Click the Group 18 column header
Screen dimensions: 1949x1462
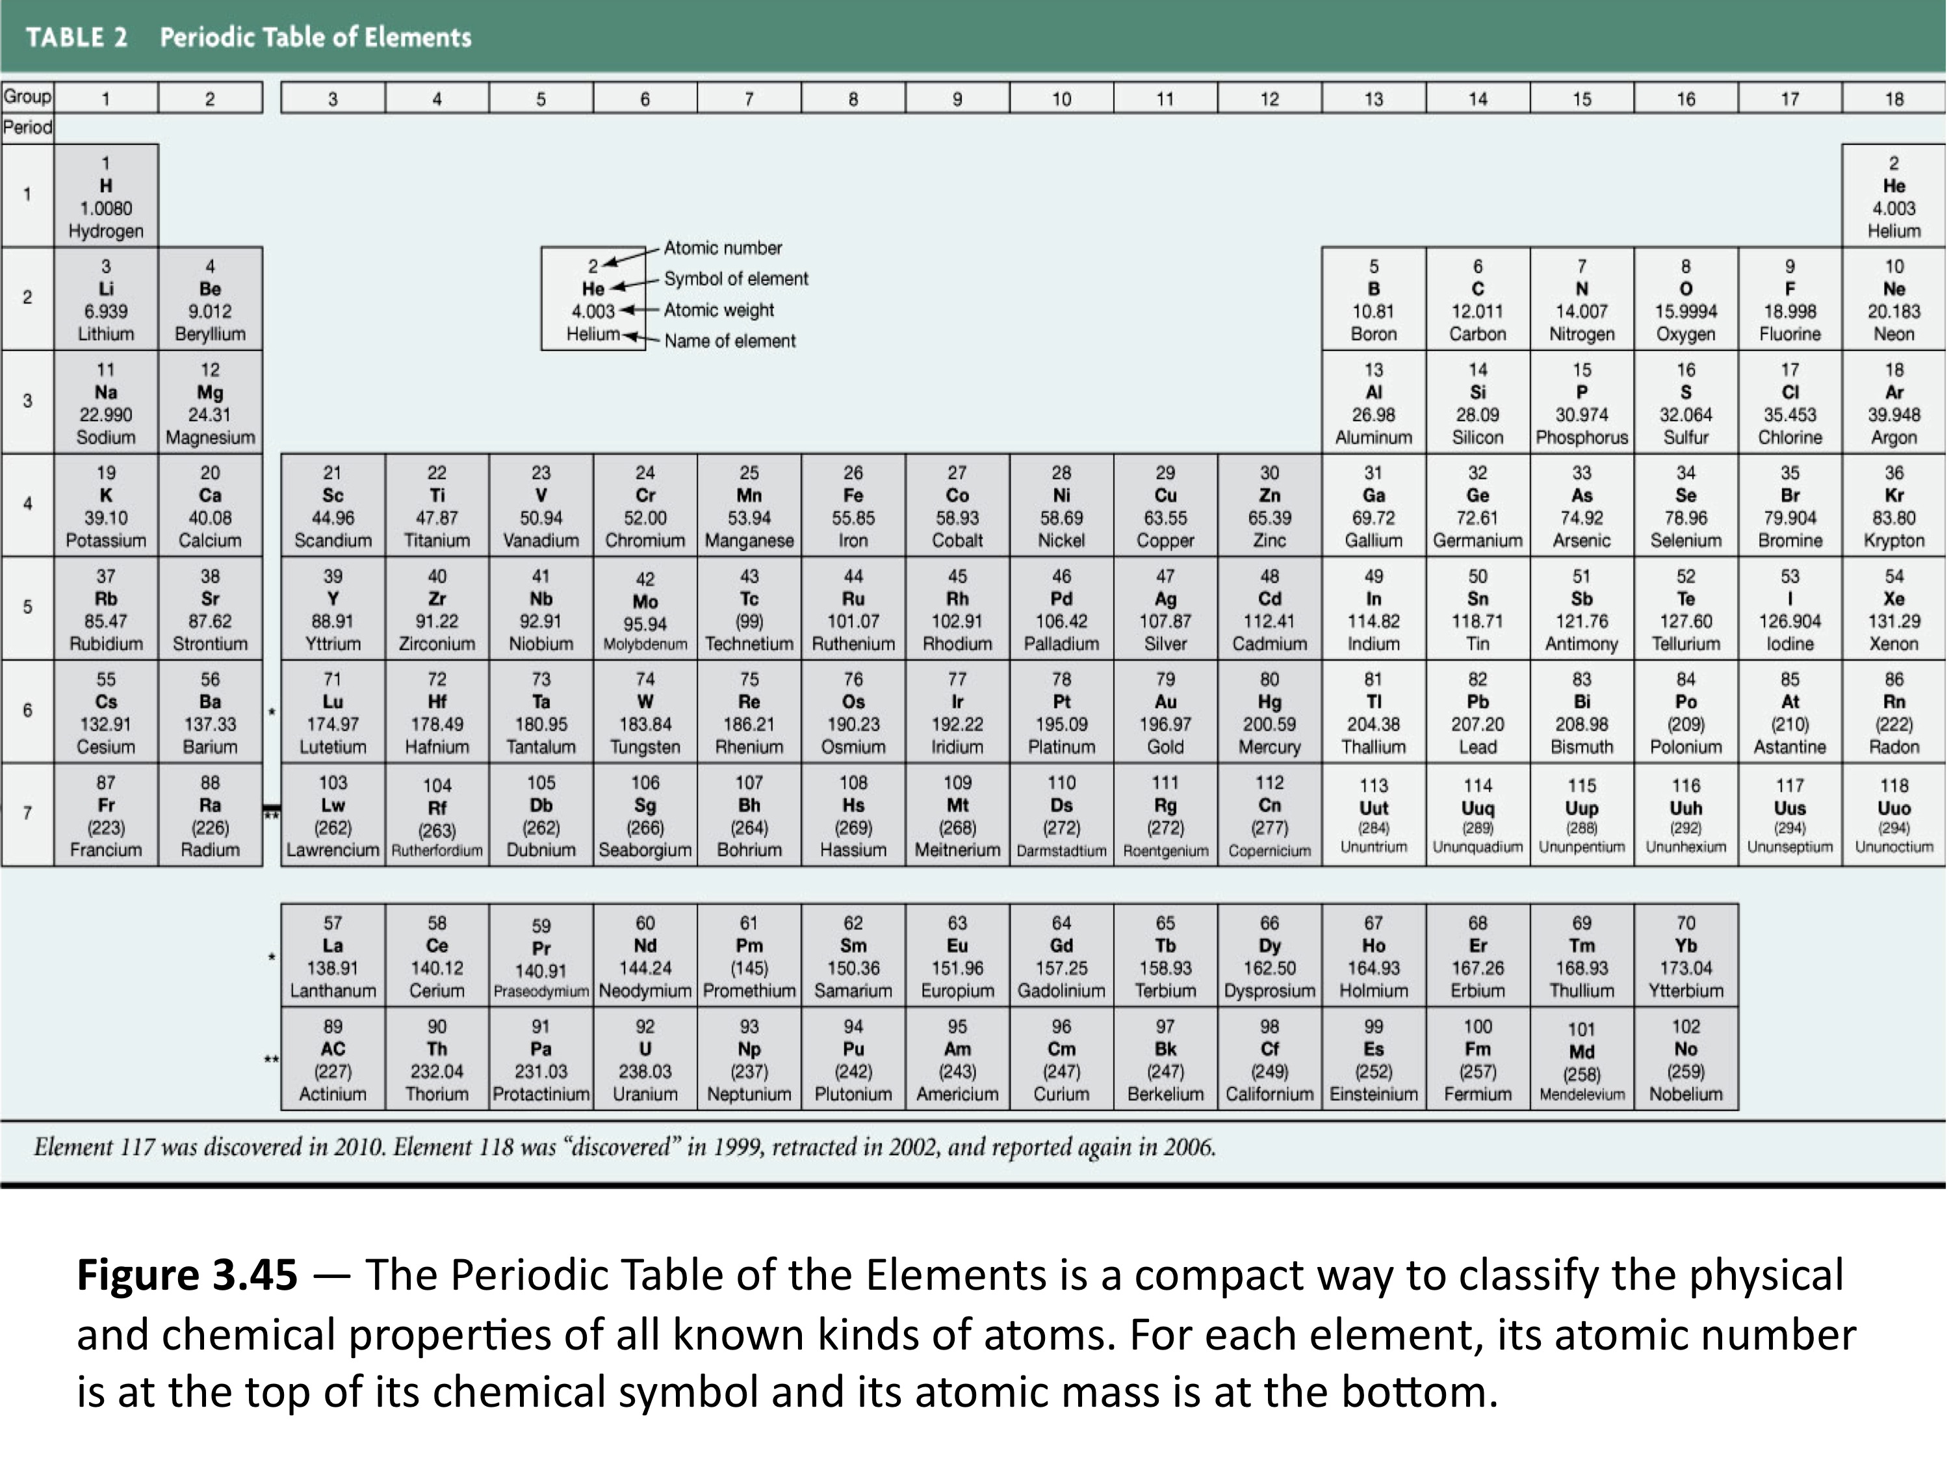(1894, 99)
